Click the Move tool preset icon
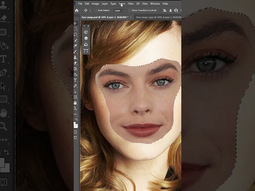 point(86,10)
